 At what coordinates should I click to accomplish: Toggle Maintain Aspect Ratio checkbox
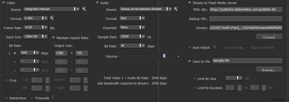click(54, 37)
